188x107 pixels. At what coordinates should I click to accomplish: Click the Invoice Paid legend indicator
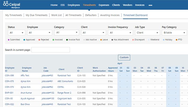click(x=67, y=40)
